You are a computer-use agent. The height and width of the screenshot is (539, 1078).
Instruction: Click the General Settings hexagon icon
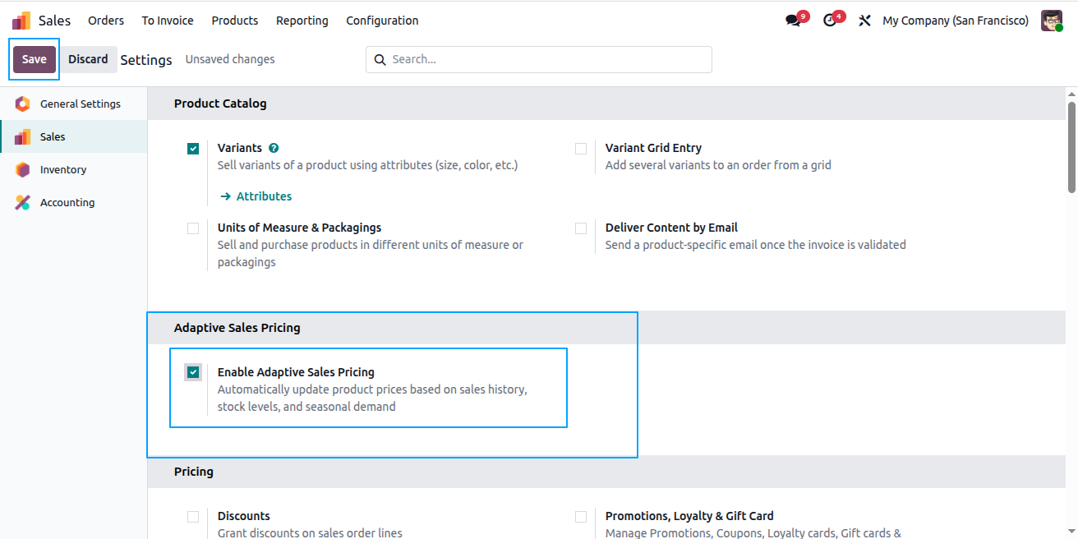click(x=22, y=104)
